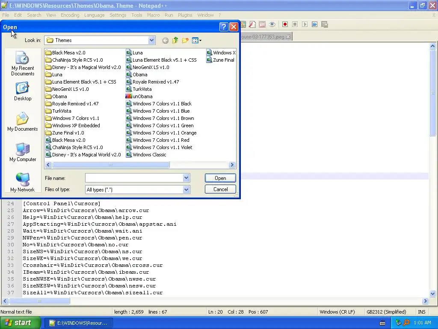Screen dimensions: 438x329
Task: Click the Crosshair line in editor
Action: click(x=92, y=265)
